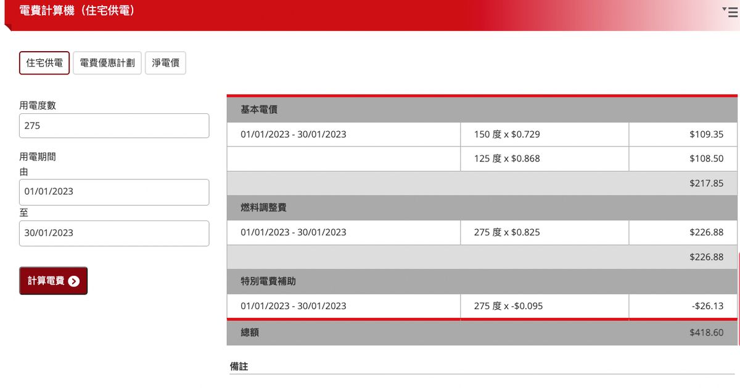
Task: Click the 備註 heading
Action: coord(239,366)
